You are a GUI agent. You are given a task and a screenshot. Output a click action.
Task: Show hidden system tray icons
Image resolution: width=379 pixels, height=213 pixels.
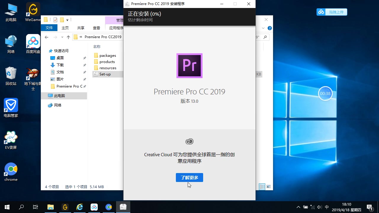tap(298, 207)
